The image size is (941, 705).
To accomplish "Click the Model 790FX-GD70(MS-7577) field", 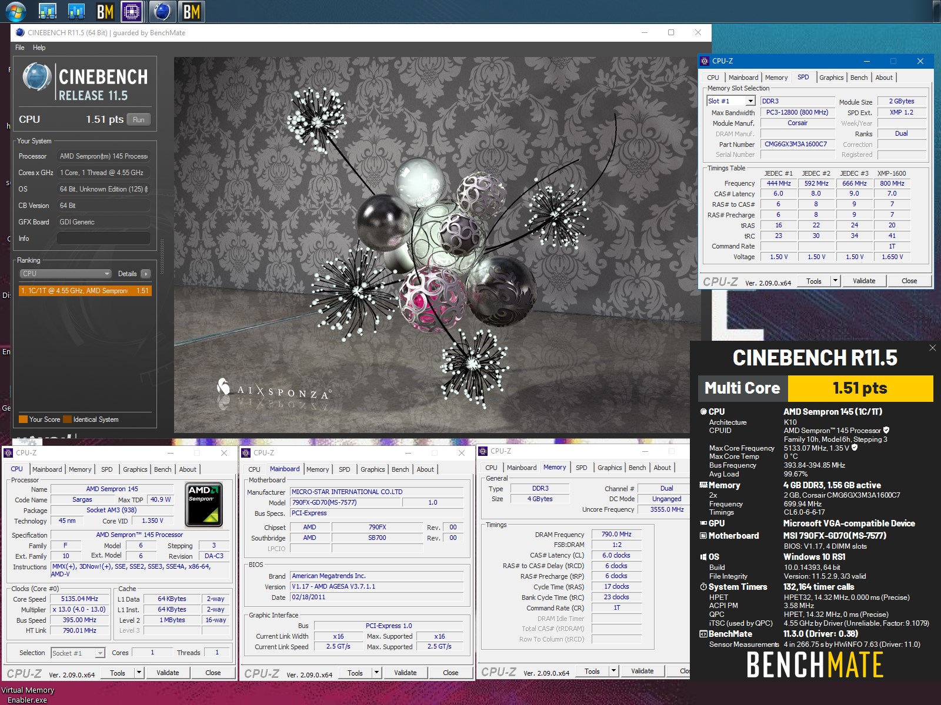I will click(x=345, y=503).
